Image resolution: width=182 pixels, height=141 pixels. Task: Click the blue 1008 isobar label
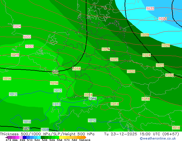(x=45, y=129)
